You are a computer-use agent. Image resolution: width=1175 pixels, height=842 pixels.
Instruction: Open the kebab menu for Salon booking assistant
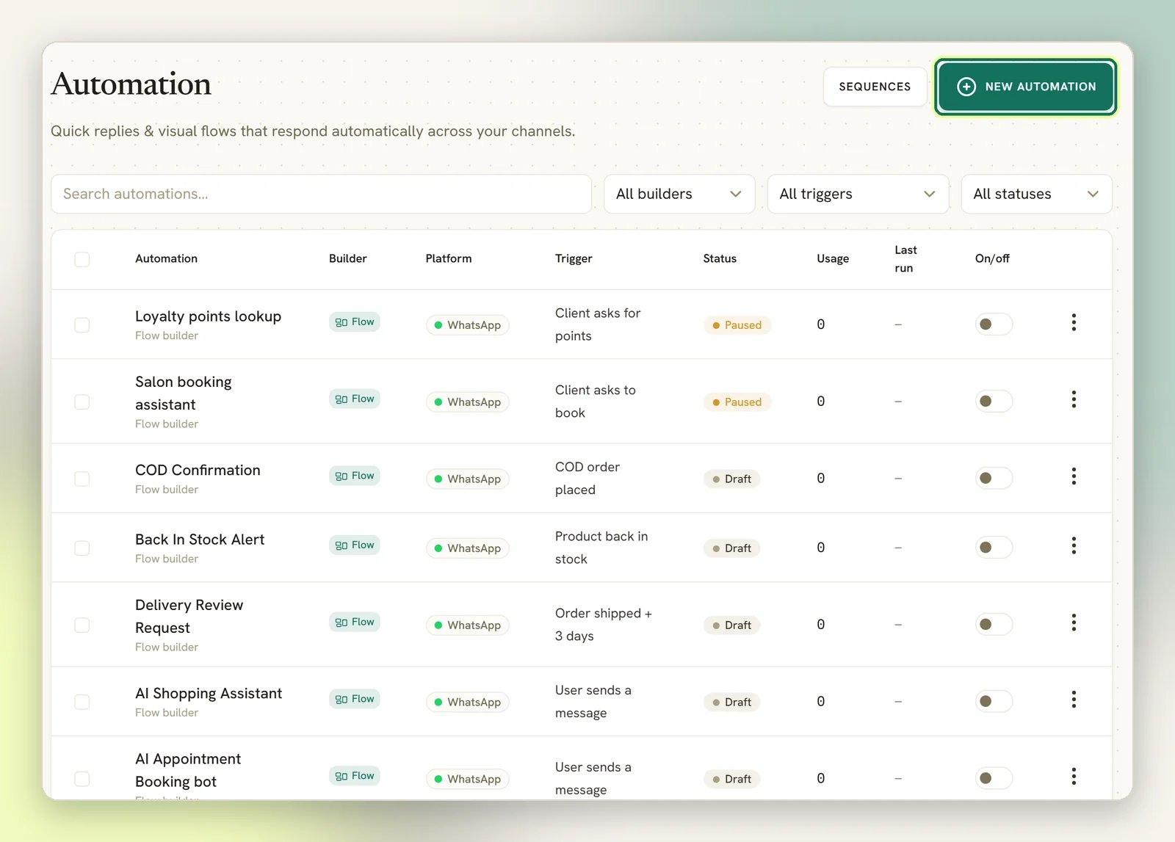pos(1074,399)
